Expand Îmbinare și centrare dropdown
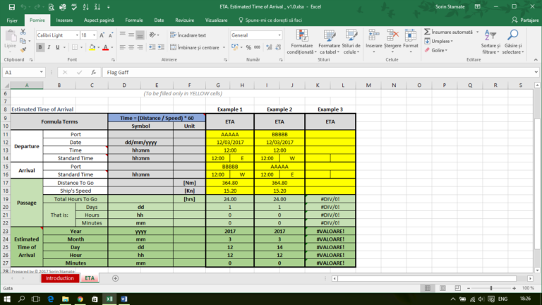Viewport: 542px width, 305px height. pos(224,47)
